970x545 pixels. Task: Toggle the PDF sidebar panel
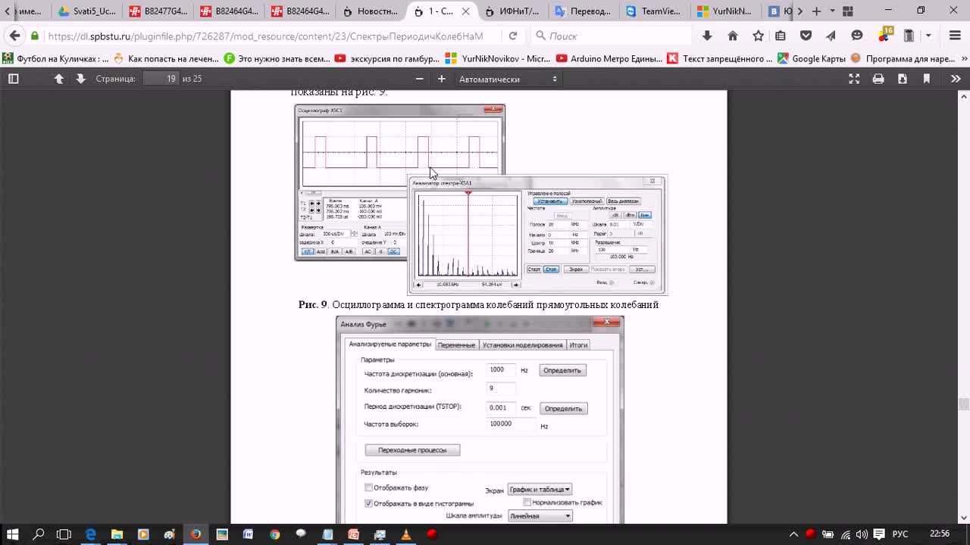[x=13, y=79]
